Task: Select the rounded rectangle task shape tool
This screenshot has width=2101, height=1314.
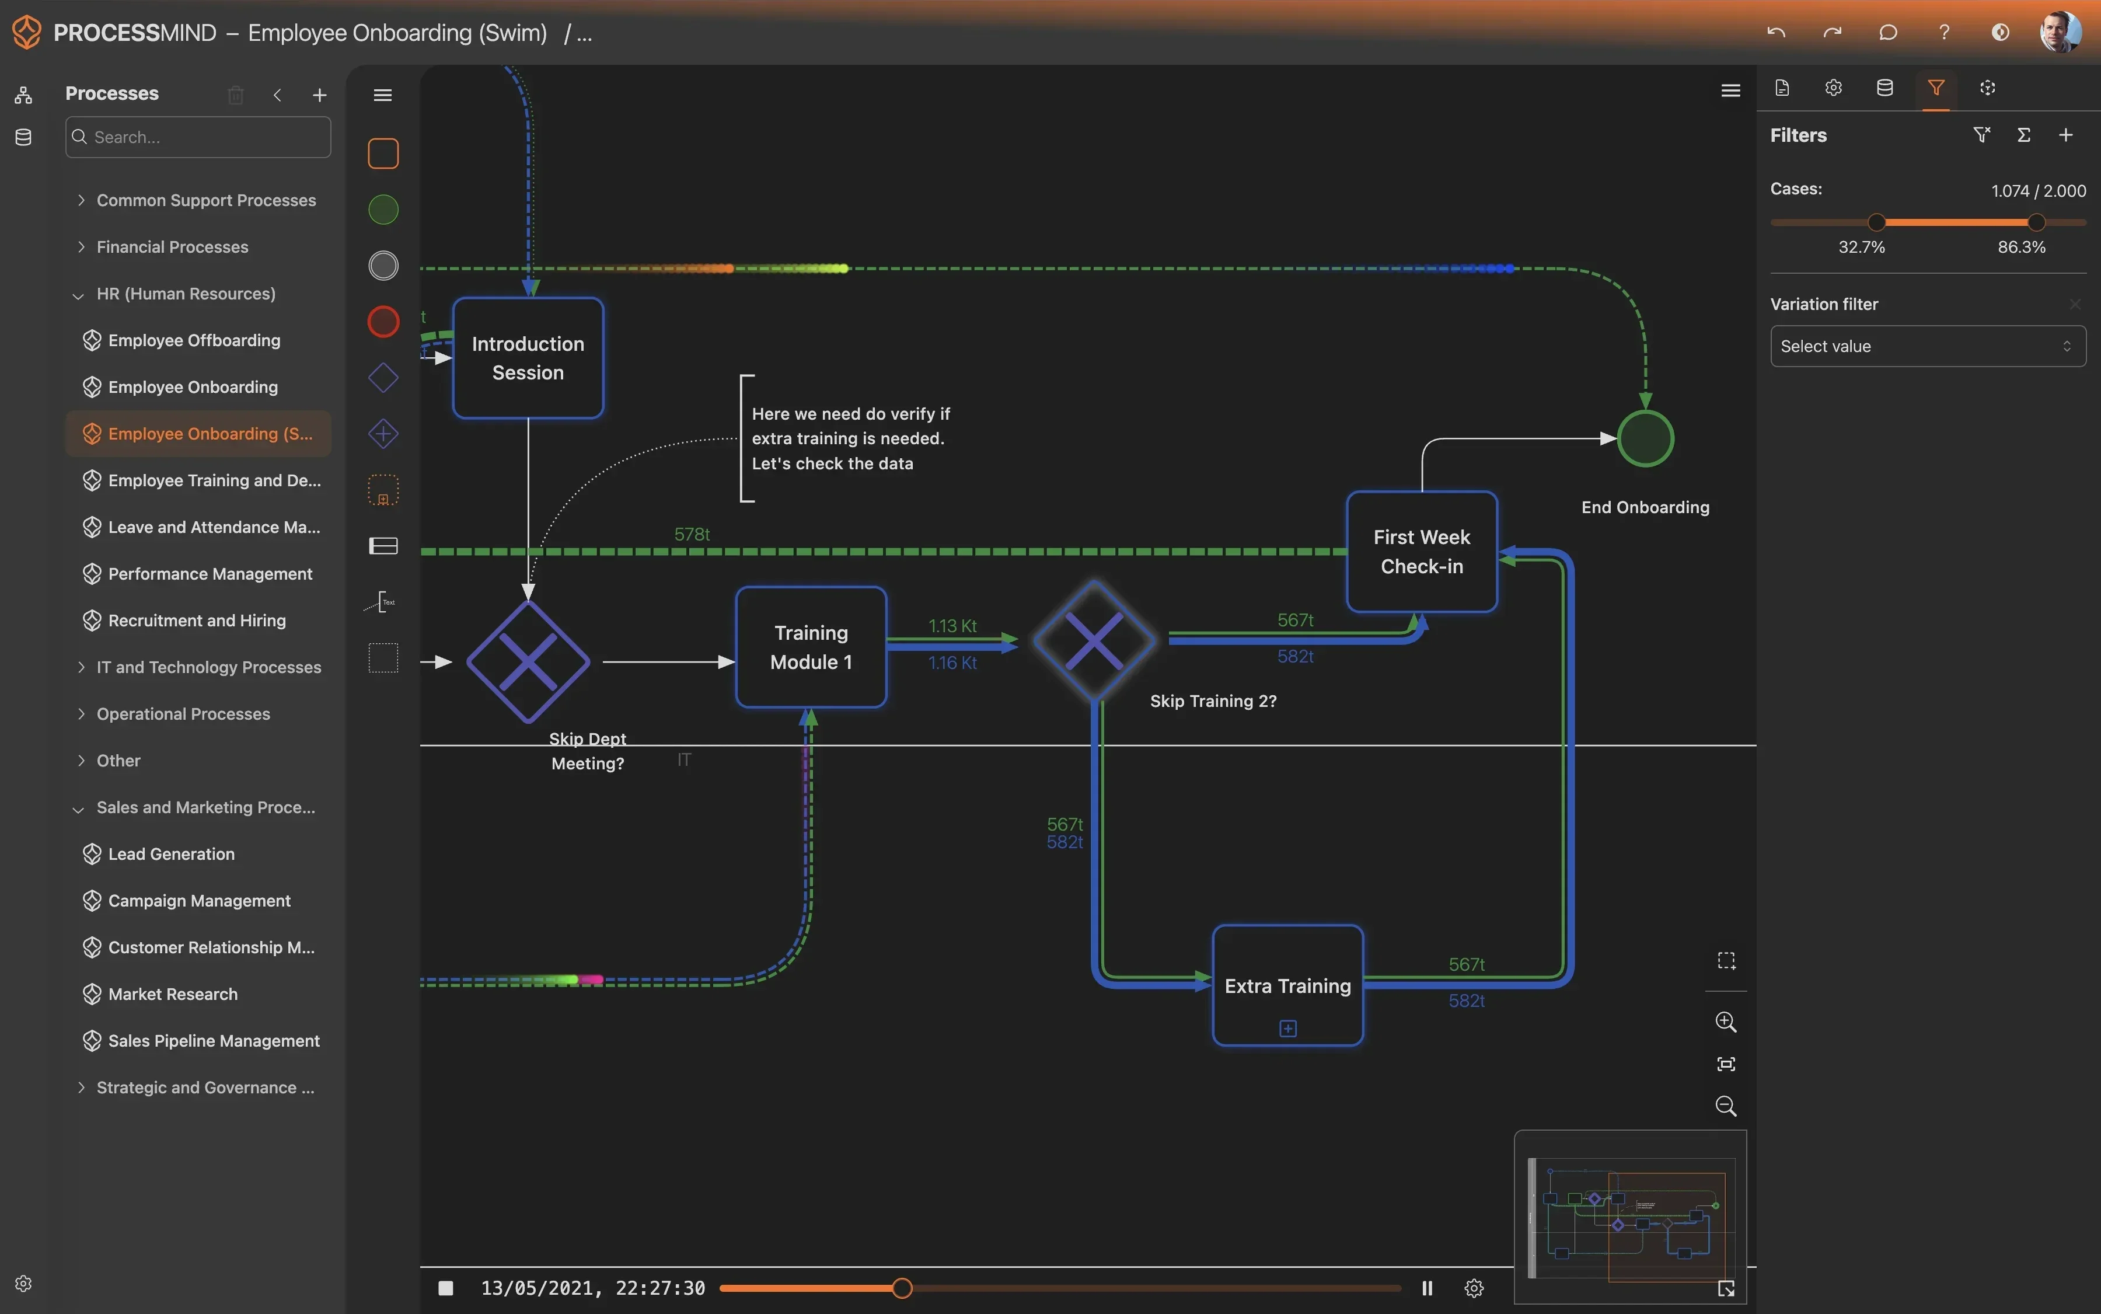Action: (x=383, y=154)
